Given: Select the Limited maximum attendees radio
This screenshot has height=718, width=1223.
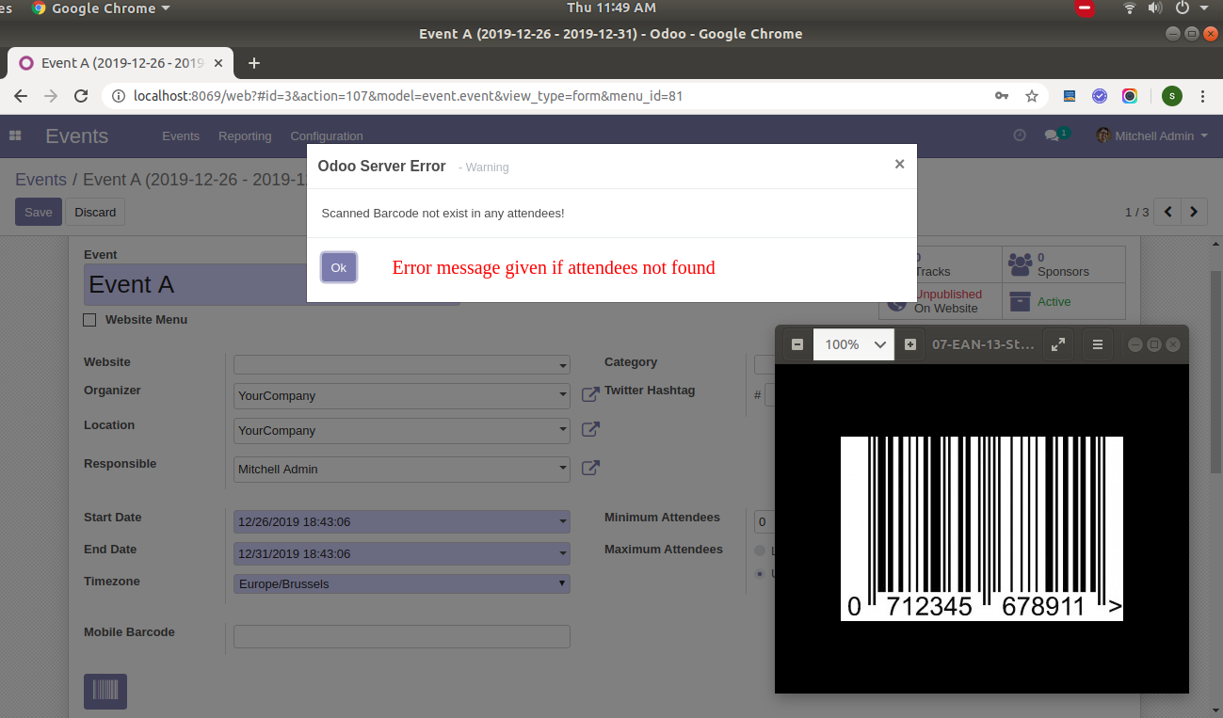Looking at the screenshot, I should (760, 550).
